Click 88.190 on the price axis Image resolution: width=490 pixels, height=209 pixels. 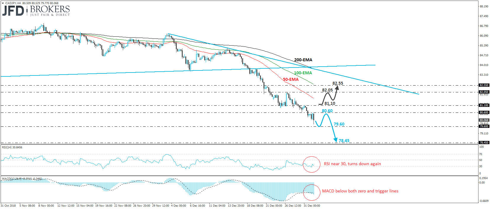(x=484, y=6)
